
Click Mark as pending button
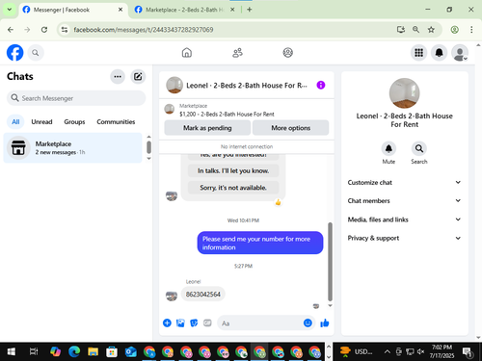[207, 128]
